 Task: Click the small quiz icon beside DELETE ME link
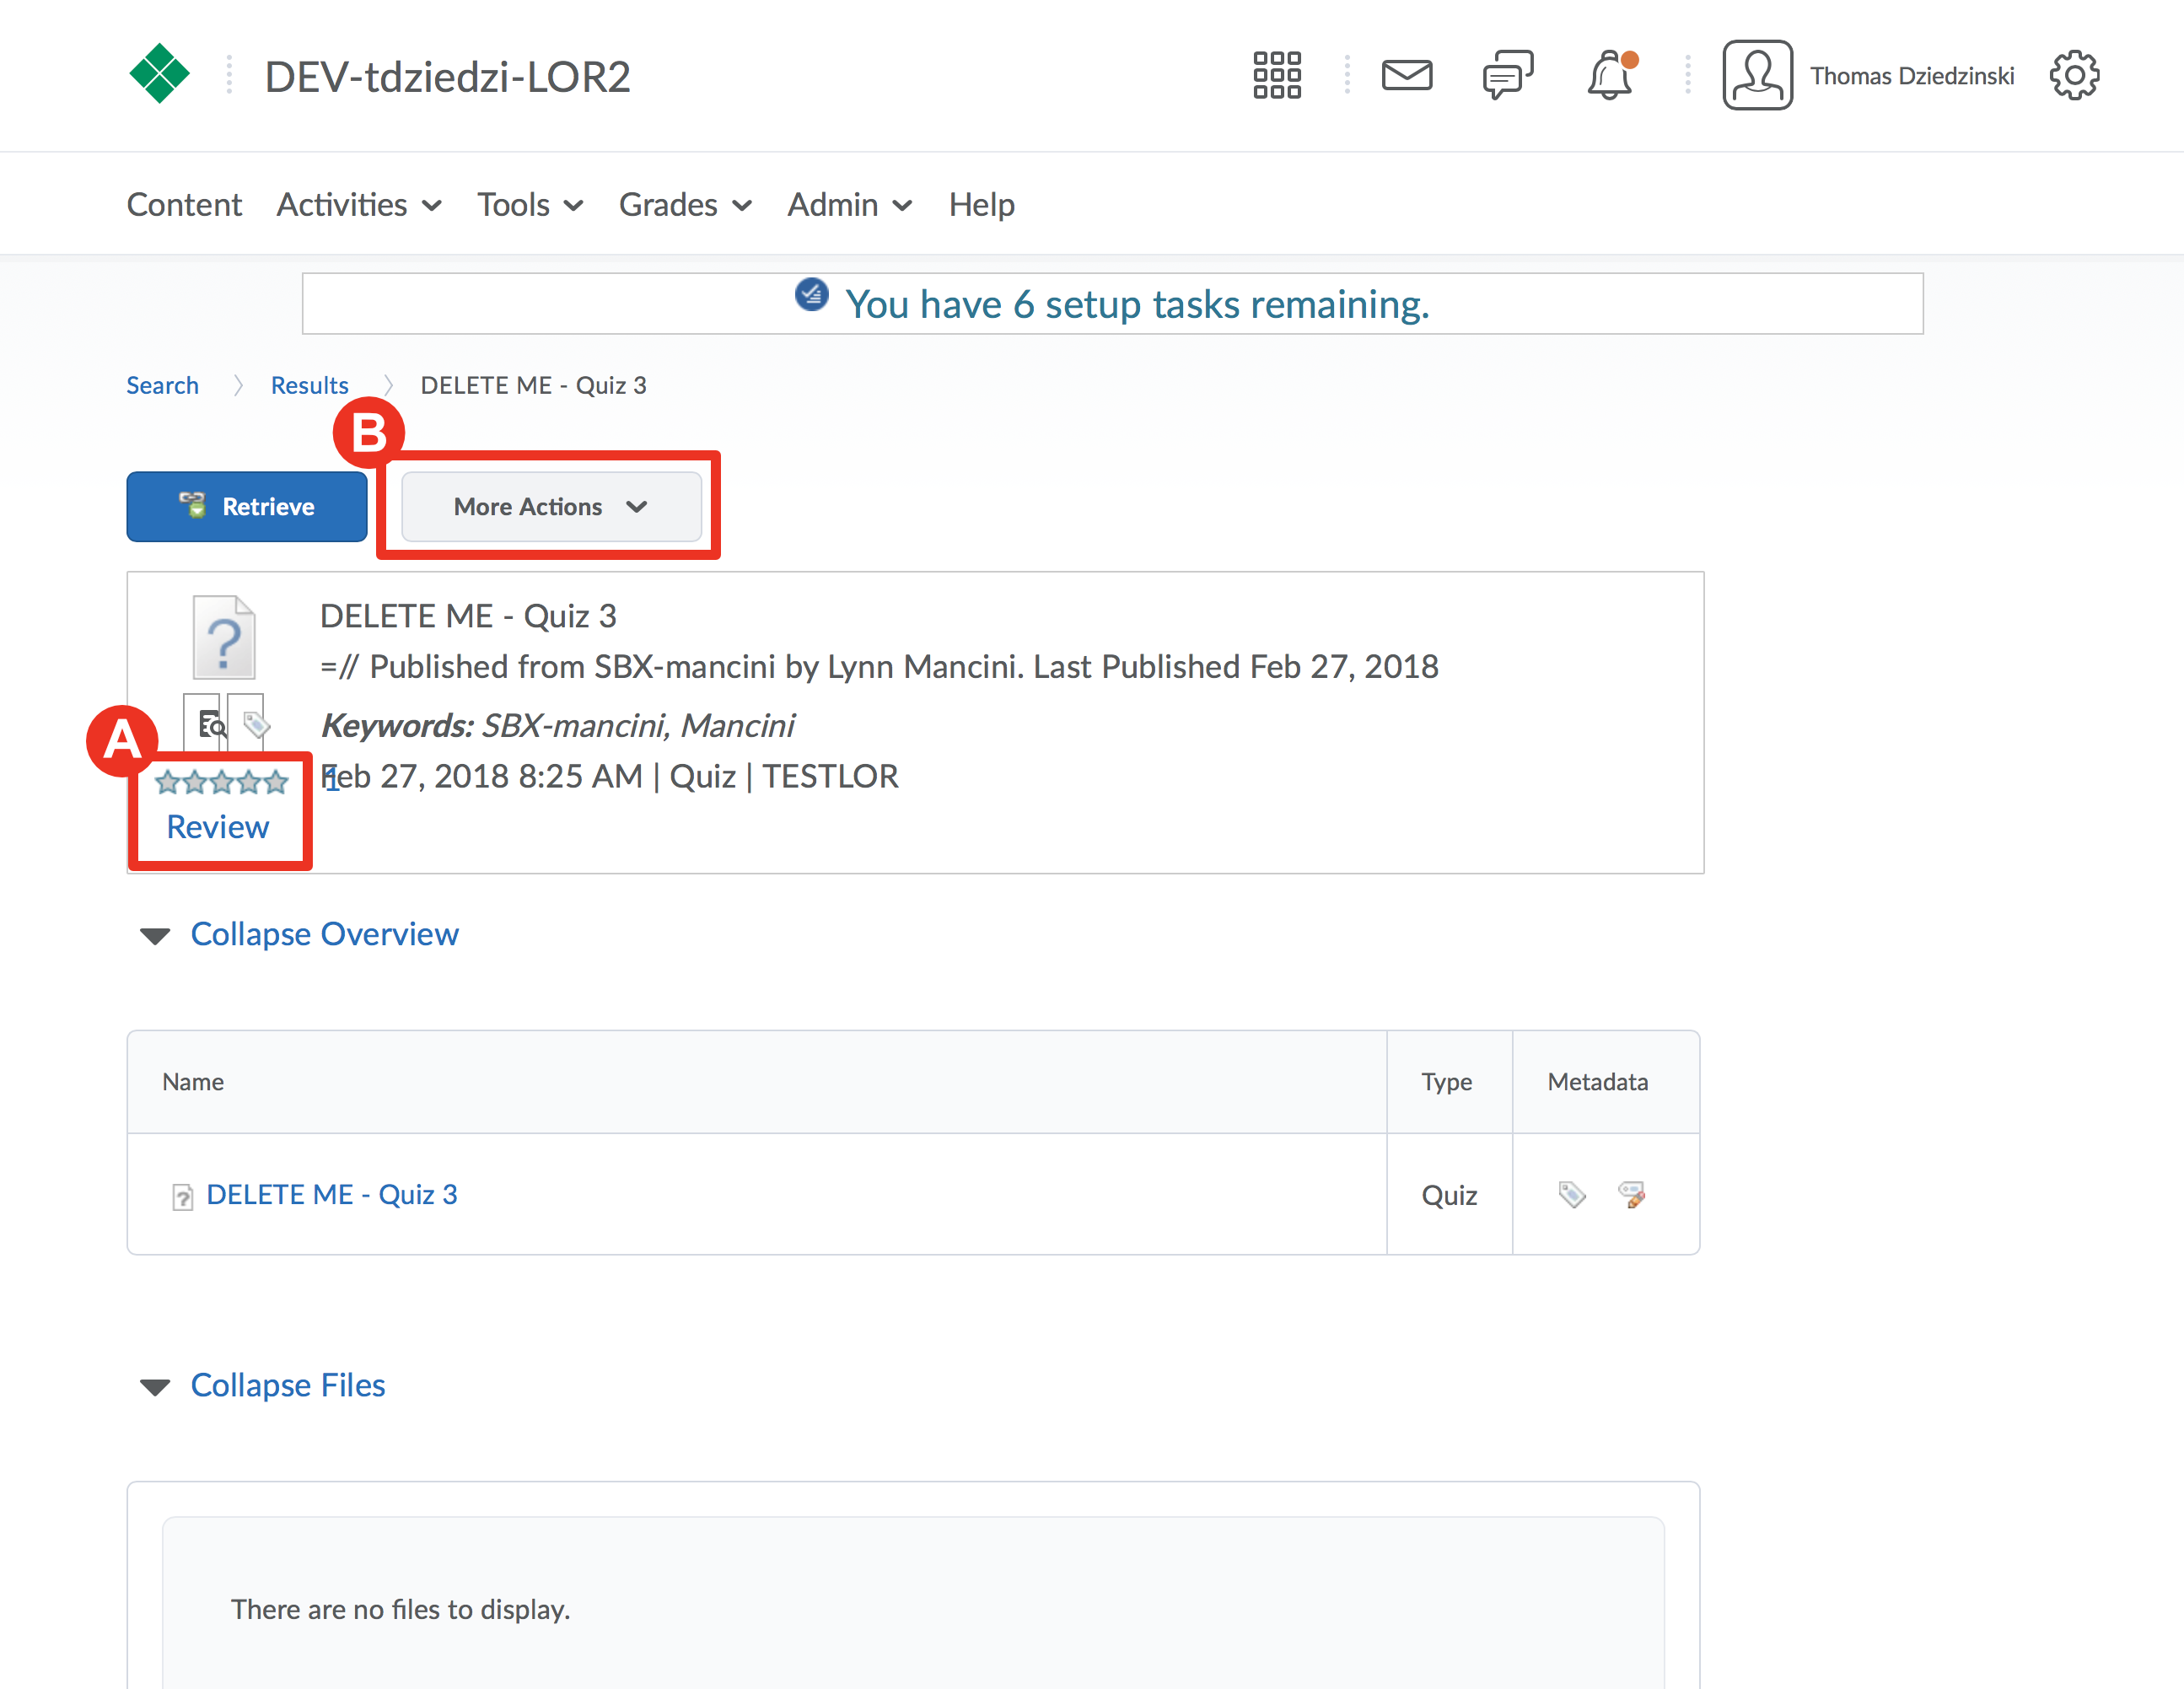tap(182, 1196)
